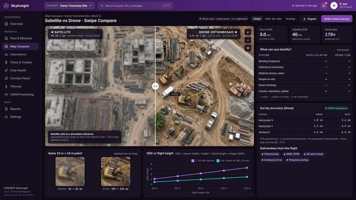The width and height of the screenshot is (356, 200).
Task: Open the Volumetrics module
Action: (x=21, y=55)
